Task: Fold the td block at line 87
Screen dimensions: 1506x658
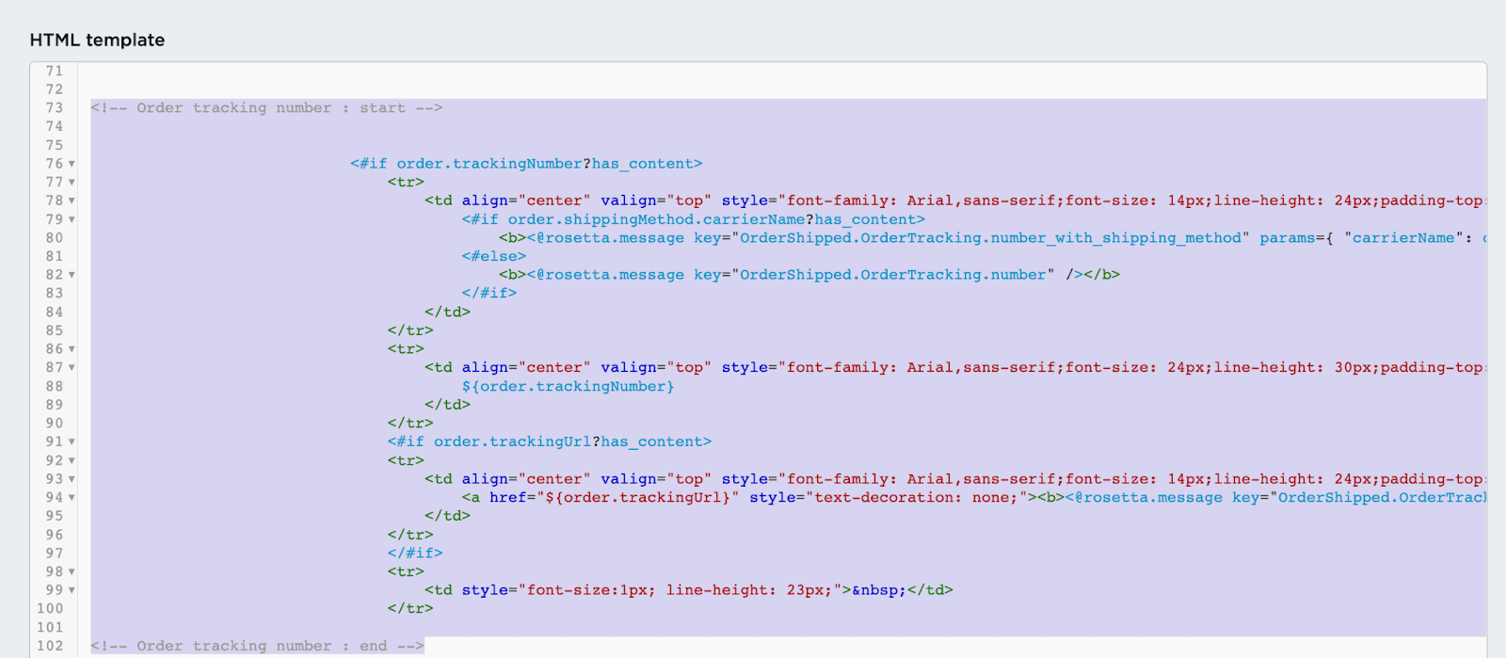Action: pos(72,368)
